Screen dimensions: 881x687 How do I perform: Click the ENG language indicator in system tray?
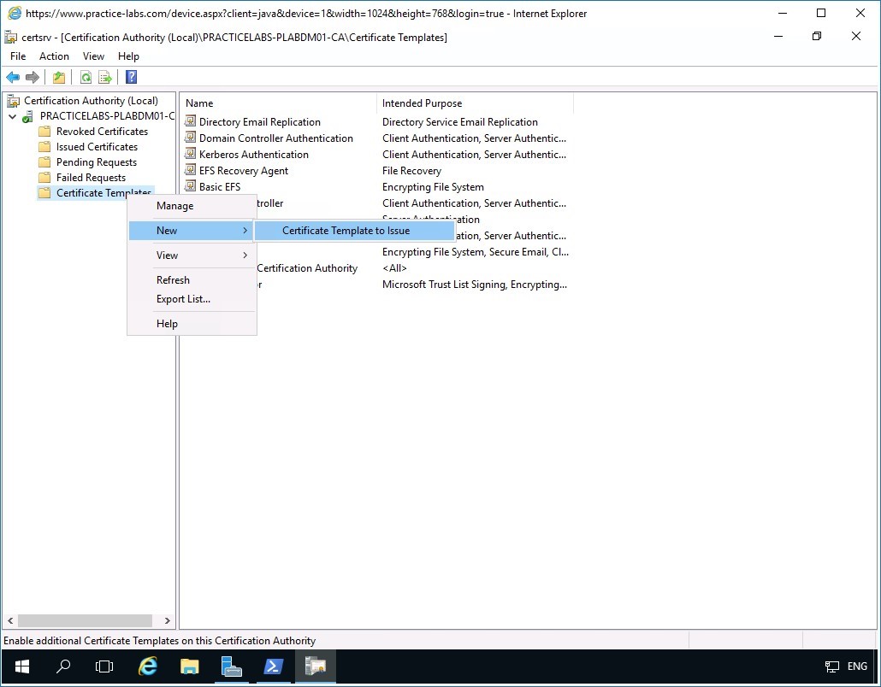pyautogui.click(x=856, y=666)
